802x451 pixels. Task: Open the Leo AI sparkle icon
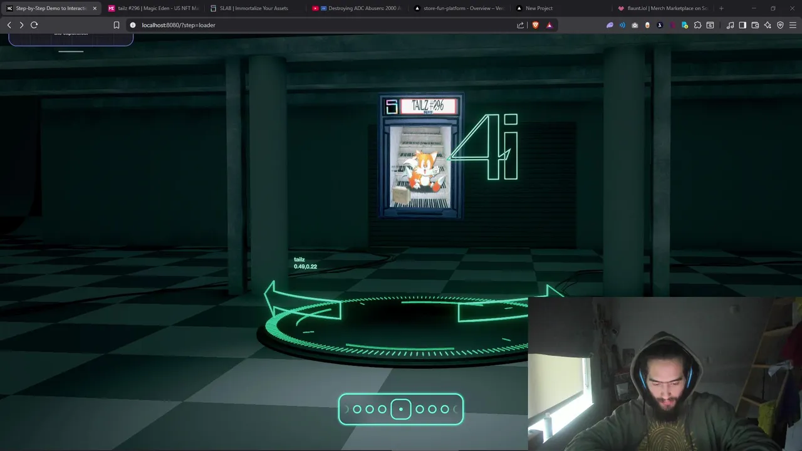tap(768, 25)
